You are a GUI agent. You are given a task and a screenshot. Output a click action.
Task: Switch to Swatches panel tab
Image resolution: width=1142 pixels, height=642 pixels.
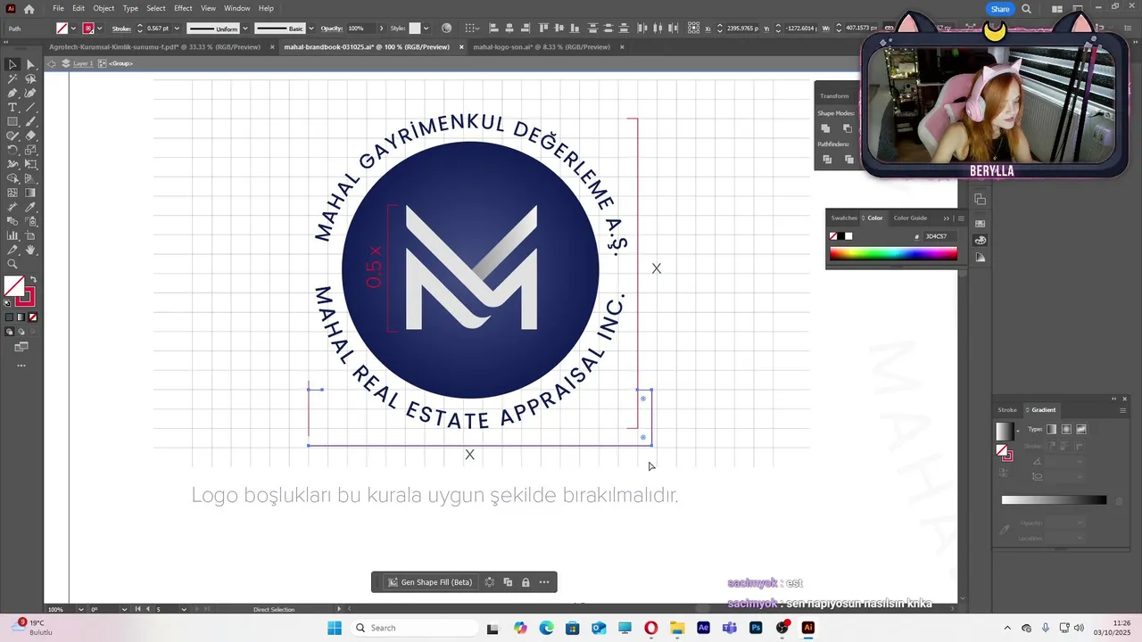tap(844, 218)
